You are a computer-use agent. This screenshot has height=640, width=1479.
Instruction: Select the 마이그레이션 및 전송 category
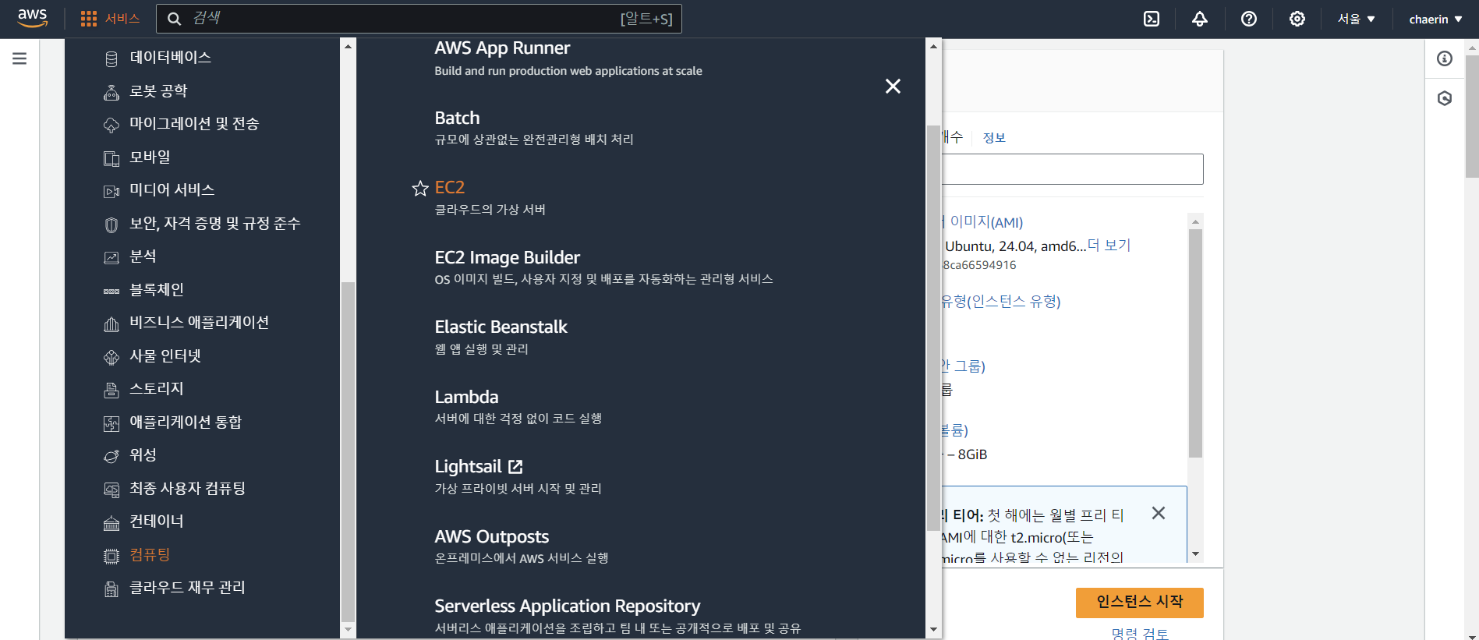(x=194, y=124)
